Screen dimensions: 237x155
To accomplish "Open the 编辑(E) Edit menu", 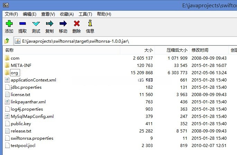I will click(x=29, y=14).
